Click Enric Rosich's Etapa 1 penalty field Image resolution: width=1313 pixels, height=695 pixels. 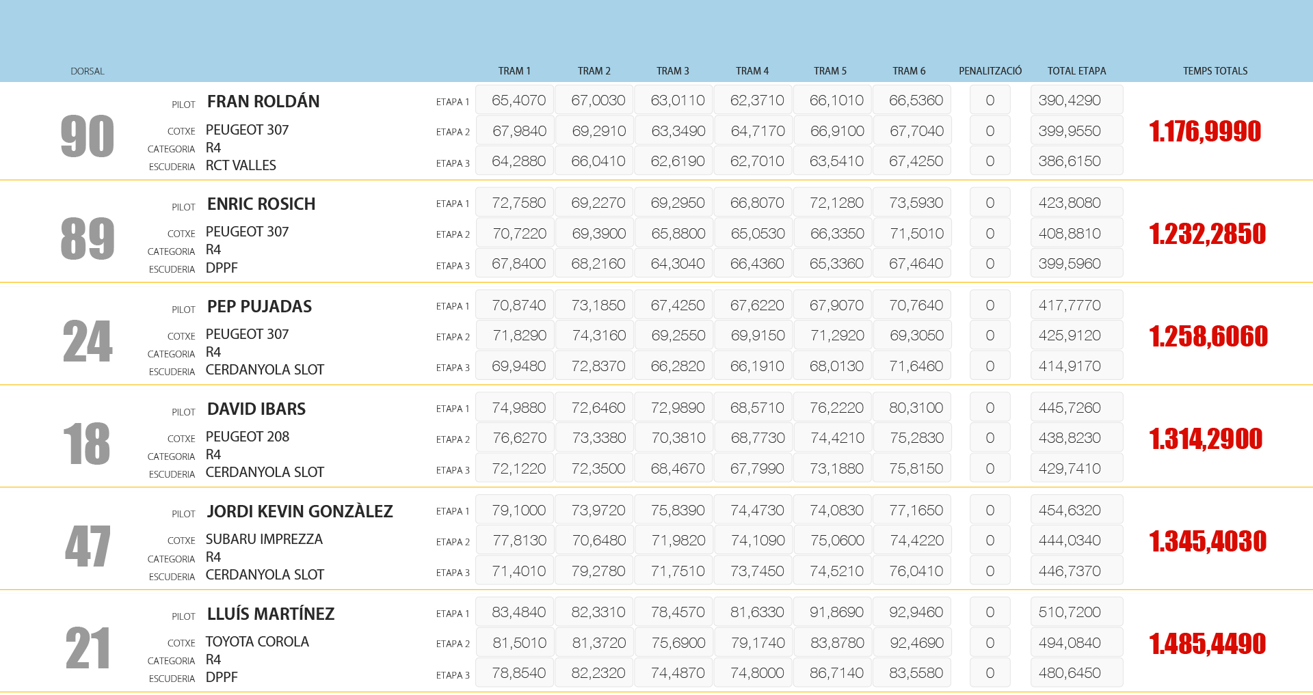point(990,203)
